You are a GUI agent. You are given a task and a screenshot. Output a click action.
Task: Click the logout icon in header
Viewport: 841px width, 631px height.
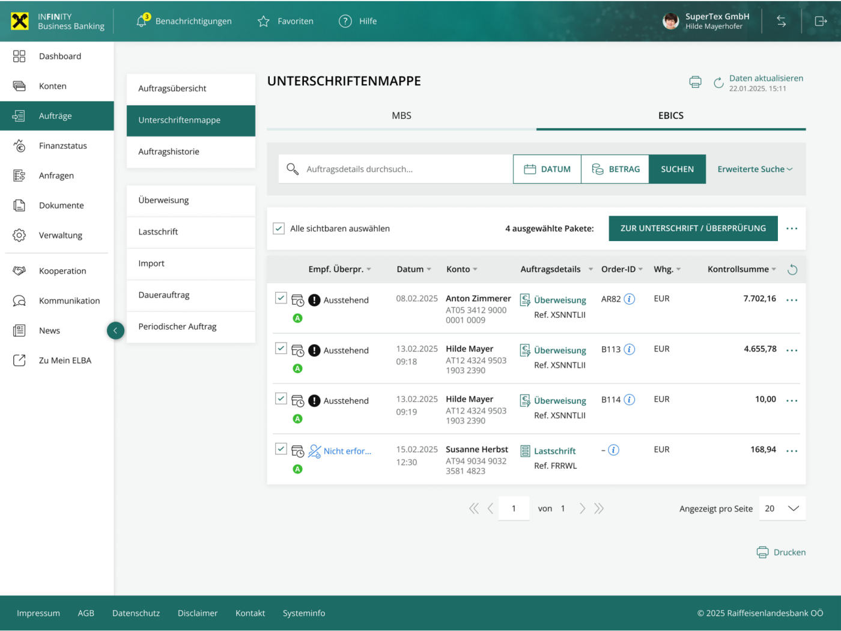821,21
